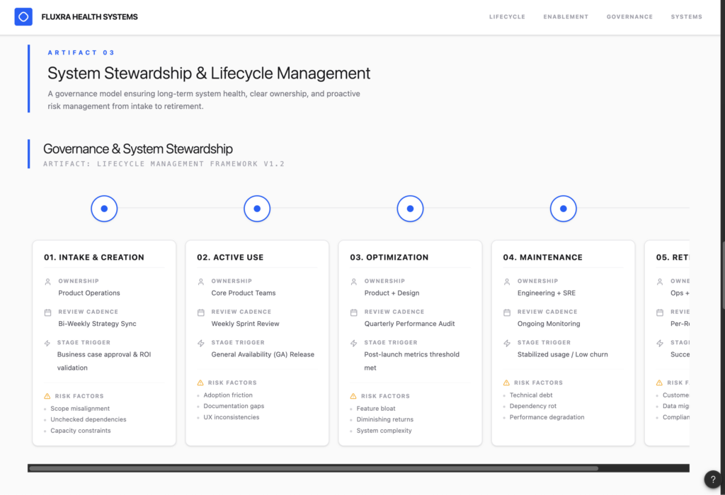Click the ownership person icon in Intake & Creation card
The image size is (725, 495).
coord(47,281)
